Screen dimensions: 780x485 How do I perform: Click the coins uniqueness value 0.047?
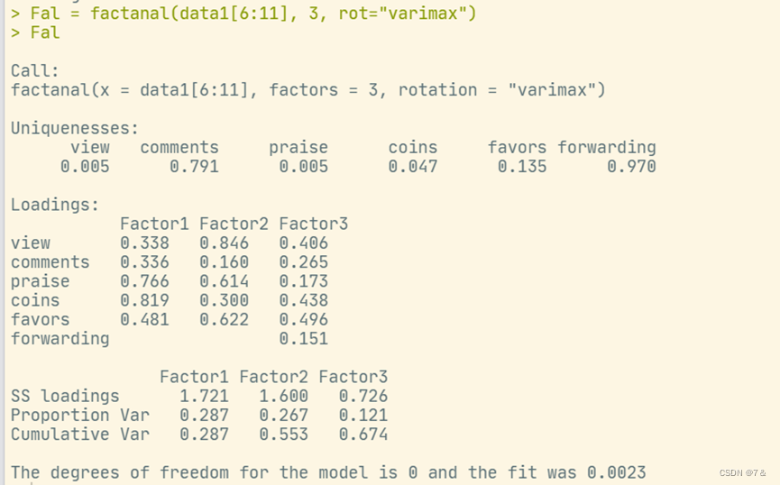point(413,167)
